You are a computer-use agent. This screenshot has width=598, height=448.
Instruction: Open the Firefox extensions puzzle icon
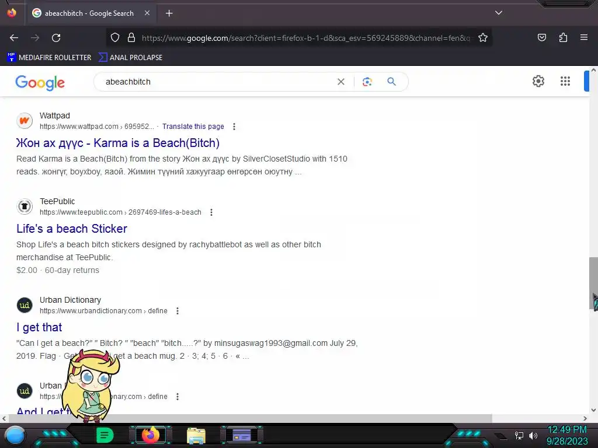563,37
